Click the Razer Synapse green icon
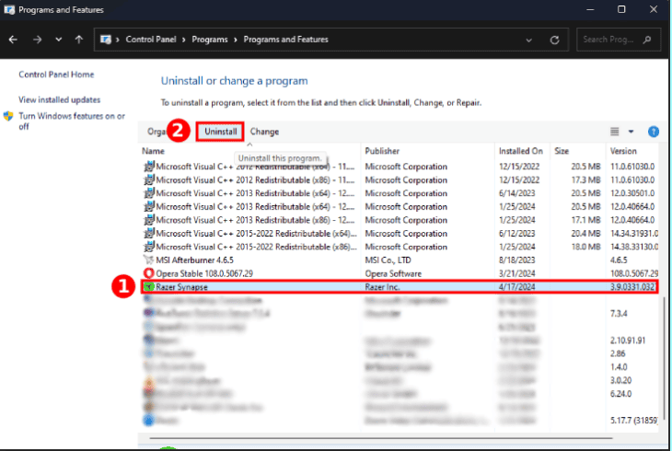 tap(149, 287)
